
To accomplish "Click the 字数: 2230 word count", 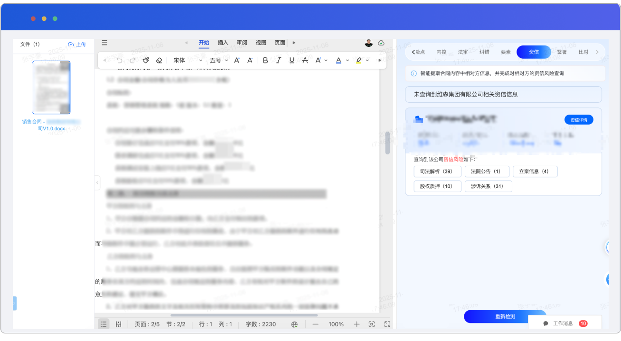I will (261, 324).
